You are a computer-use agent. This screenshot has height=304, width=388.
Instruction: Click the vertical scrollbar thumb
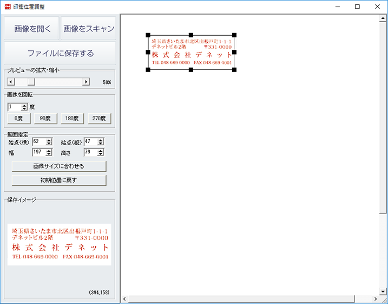(383, 117)
